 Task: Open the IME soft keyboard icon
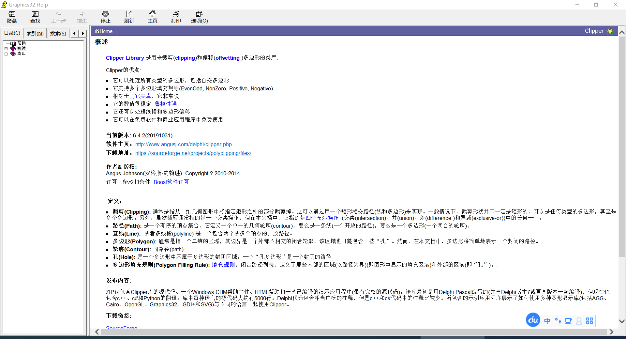click(x=568, y=321)
